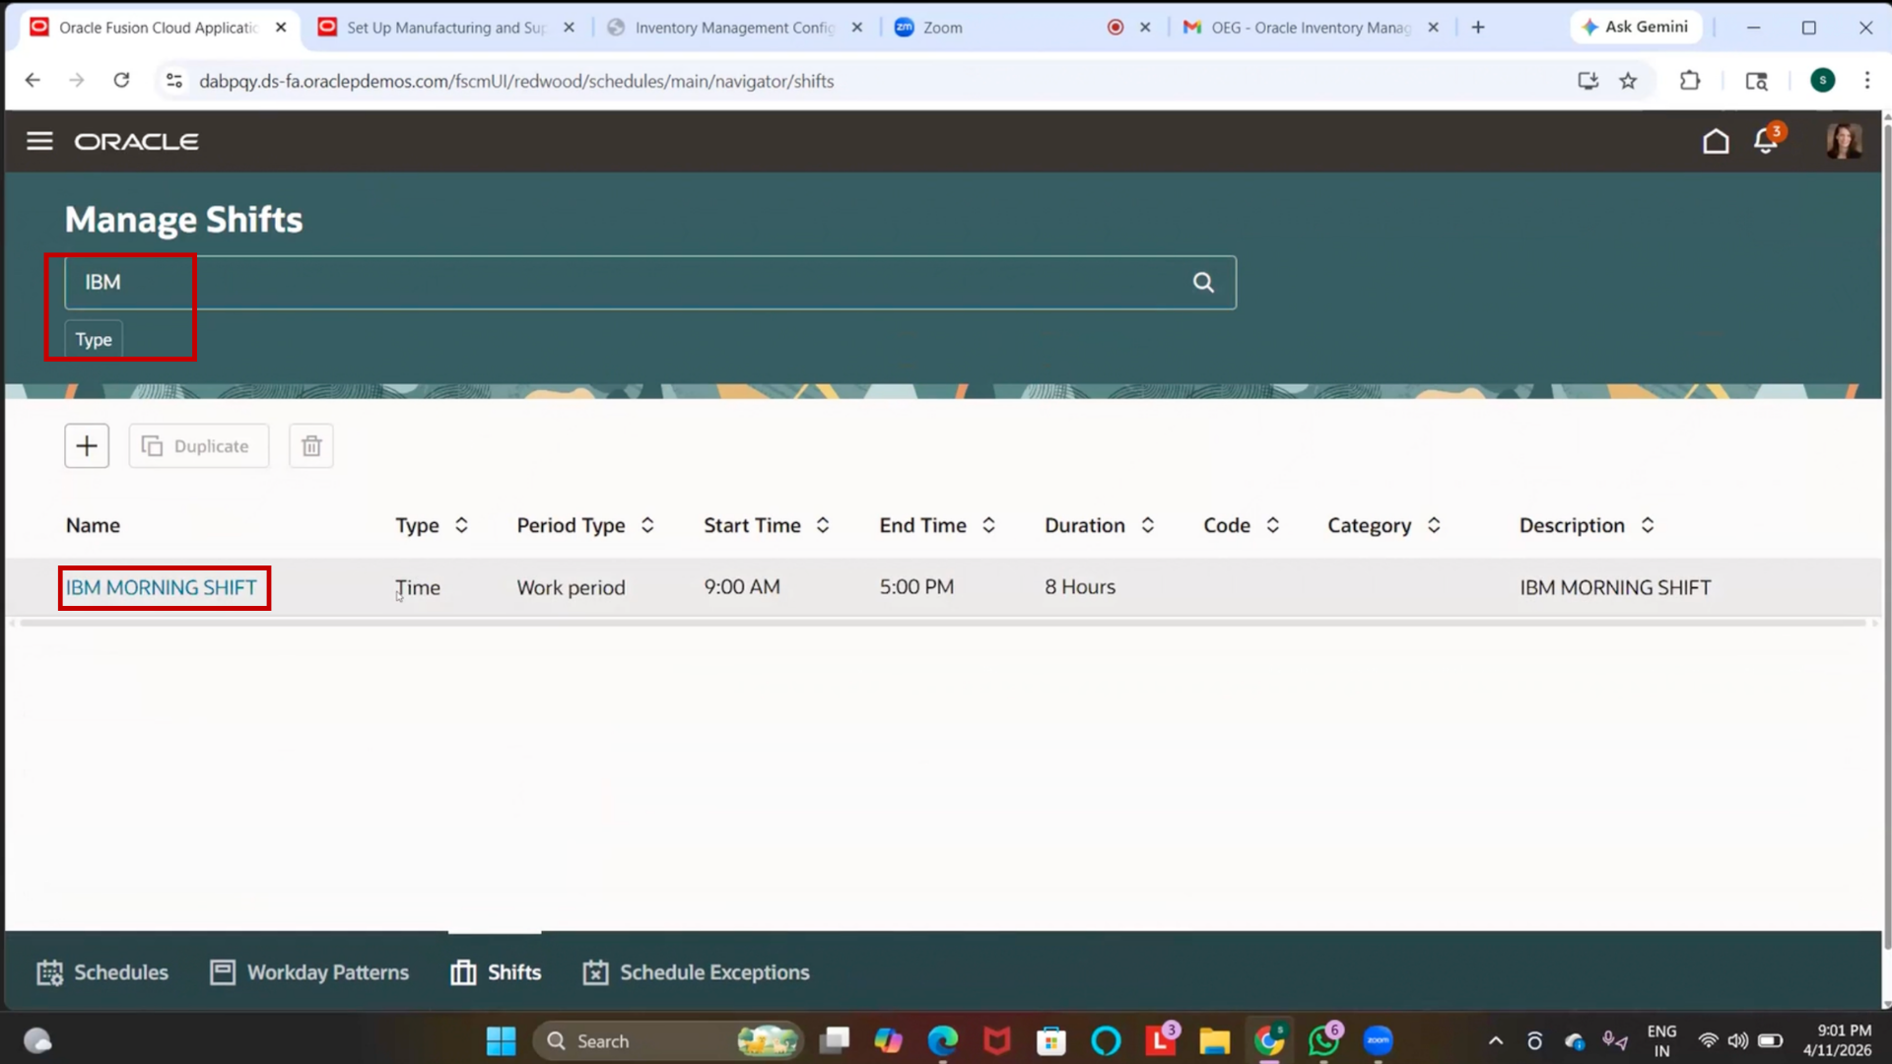
Task: Open browser extensions puzzle icon
Action: (x=1690, y=81)
